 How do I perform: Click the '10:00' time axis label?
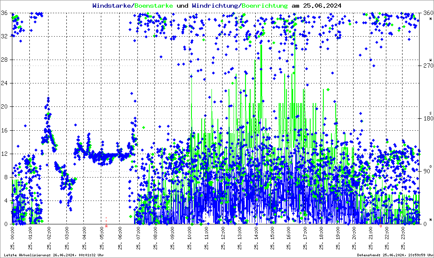point(190,233)
